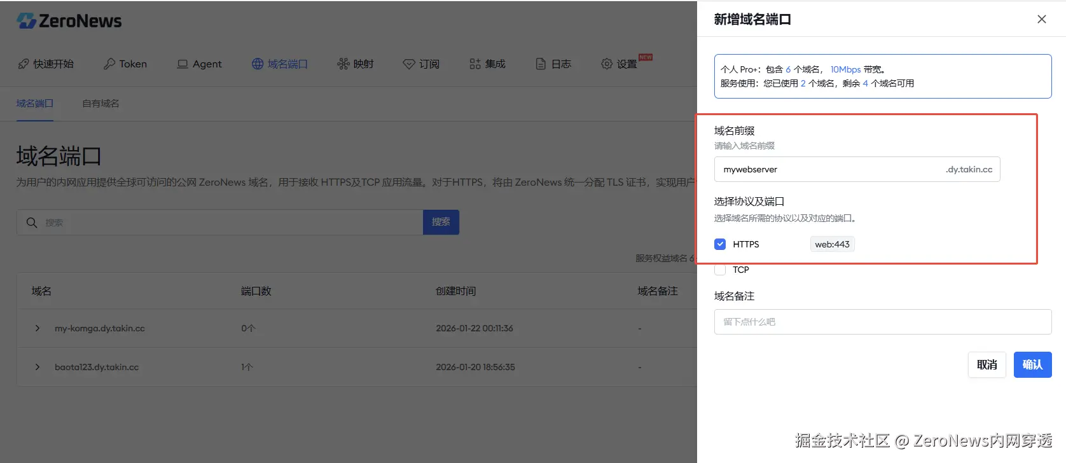1066x463 pixels.
Task: Click the 端口数 column header
Action: (256, 291)
